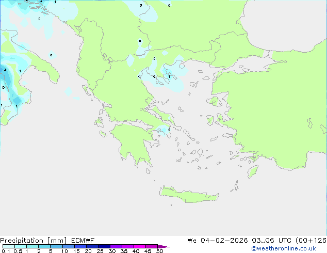Click the '(00+126' forecast offset text
This screenshot has height=253, width=327.
pyautogui.click(x=311, y=241)
